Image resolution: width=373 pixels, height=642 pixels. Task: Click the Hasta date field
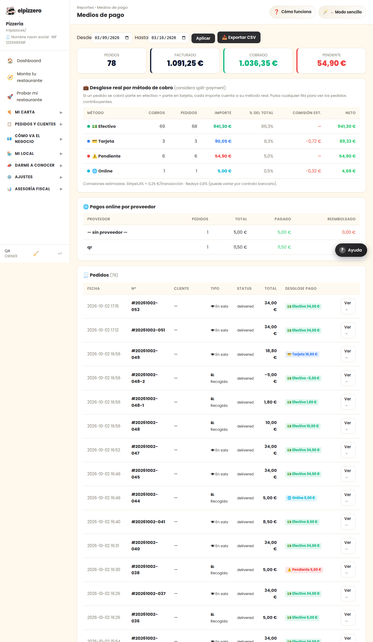169,38
